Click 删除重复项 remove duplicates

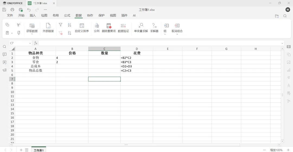109,28
